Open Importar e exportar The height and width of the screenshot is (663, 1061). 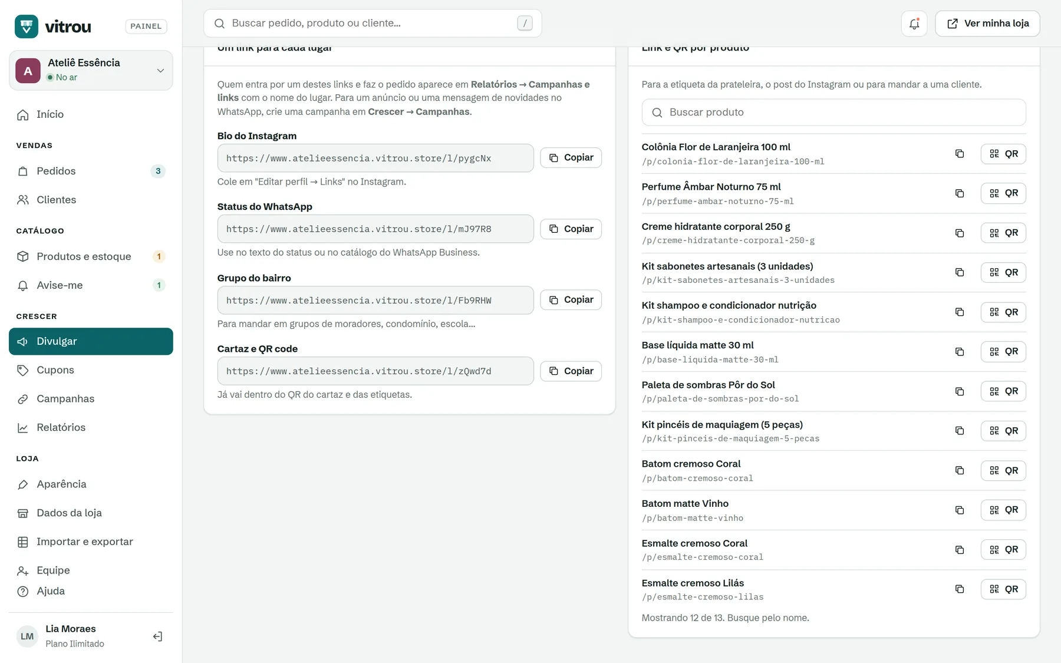(91, 542)
